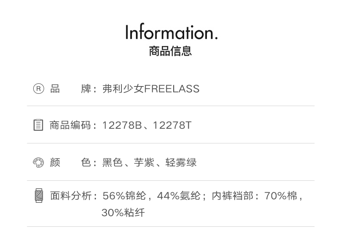Click the 70%棉 composition text

(281, 196)
